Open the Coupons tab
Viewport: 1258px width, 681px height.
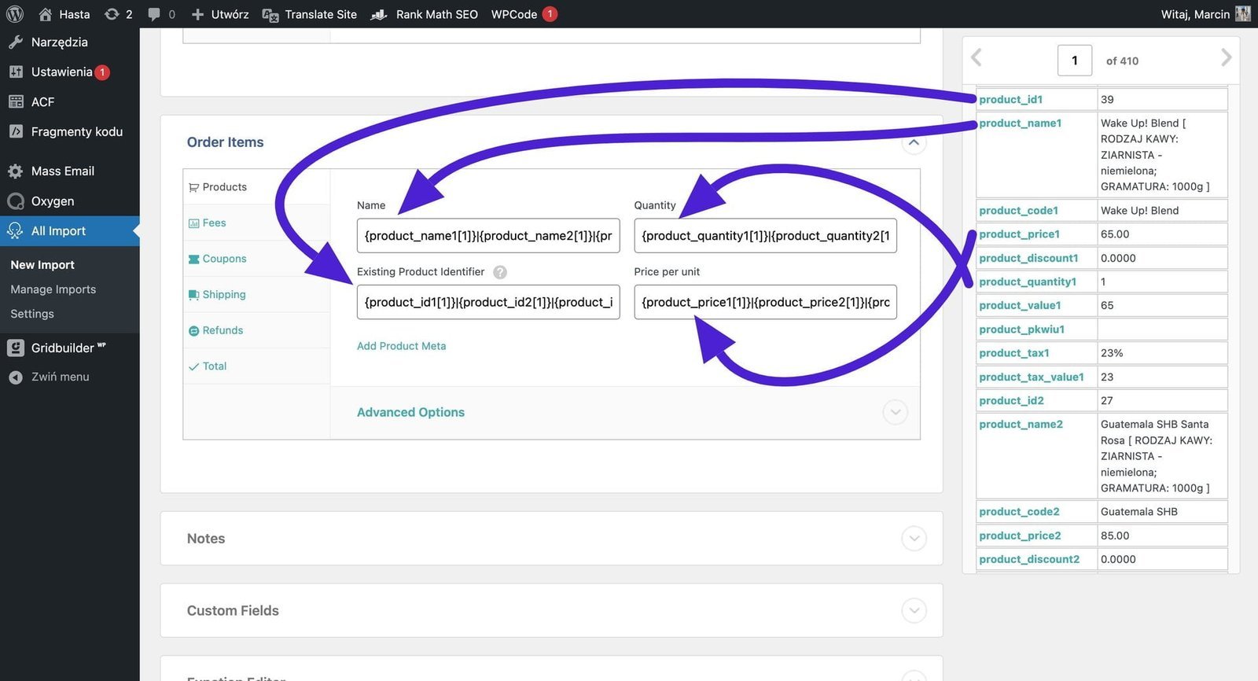click(224, 259)
